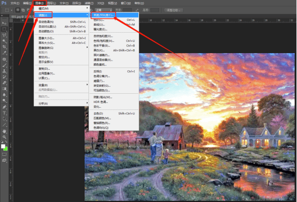Select the Blur tool
This screenshot has height=202, width=297.
tap(4, 94)
